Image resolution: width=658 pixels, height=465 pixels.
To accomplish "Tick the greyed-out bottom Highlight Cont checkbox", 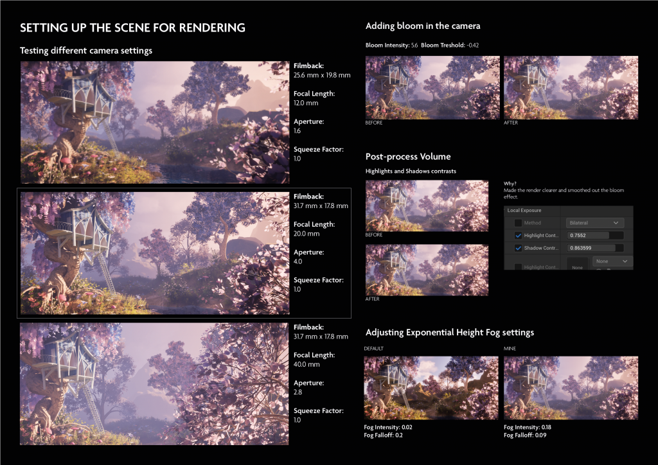I will pos(518,267).
